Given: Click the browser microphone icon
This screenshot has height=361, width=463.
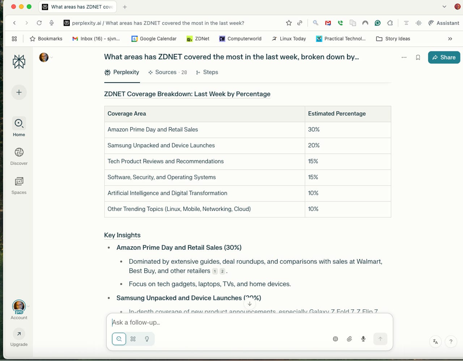Looking at the screenshot, I should [x=52, y=23].
